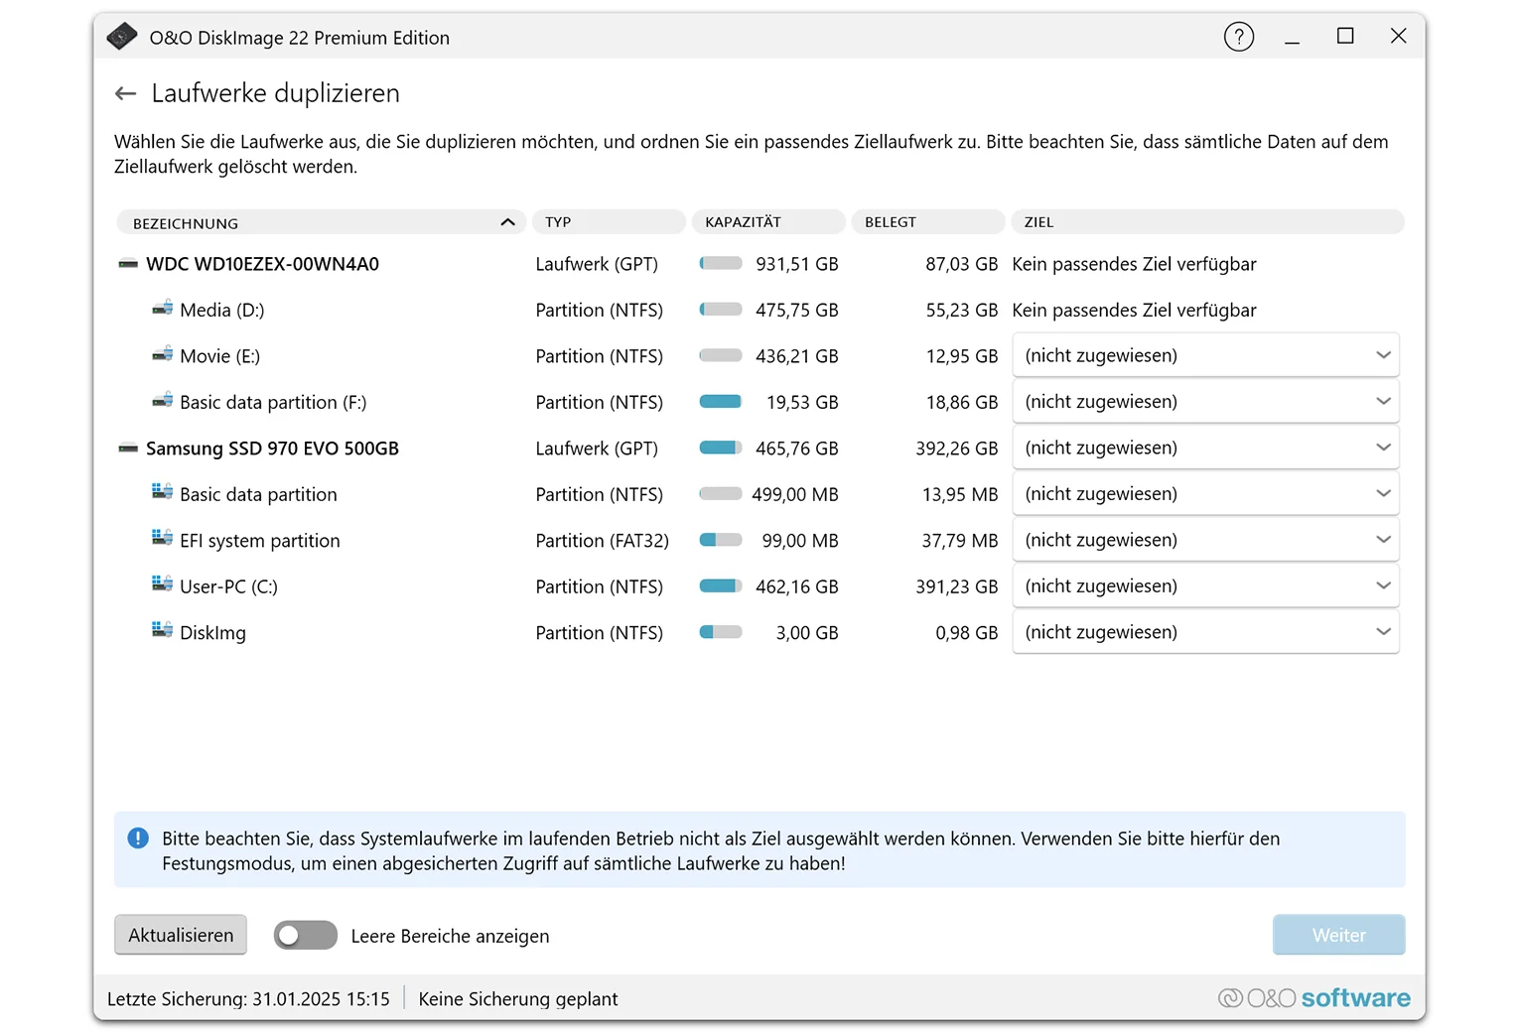Click the Weiter button
The height and width of the screenshot is (1034, 1520).
(x=1337, y=935)
